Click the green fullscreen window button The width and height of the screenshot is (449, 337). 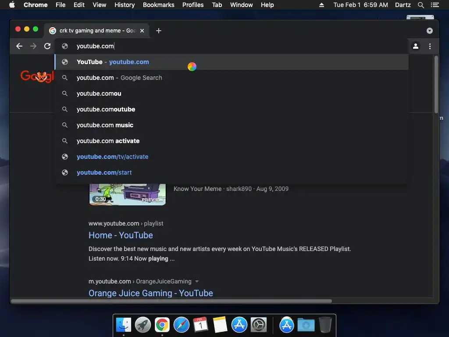click(36, 29)
